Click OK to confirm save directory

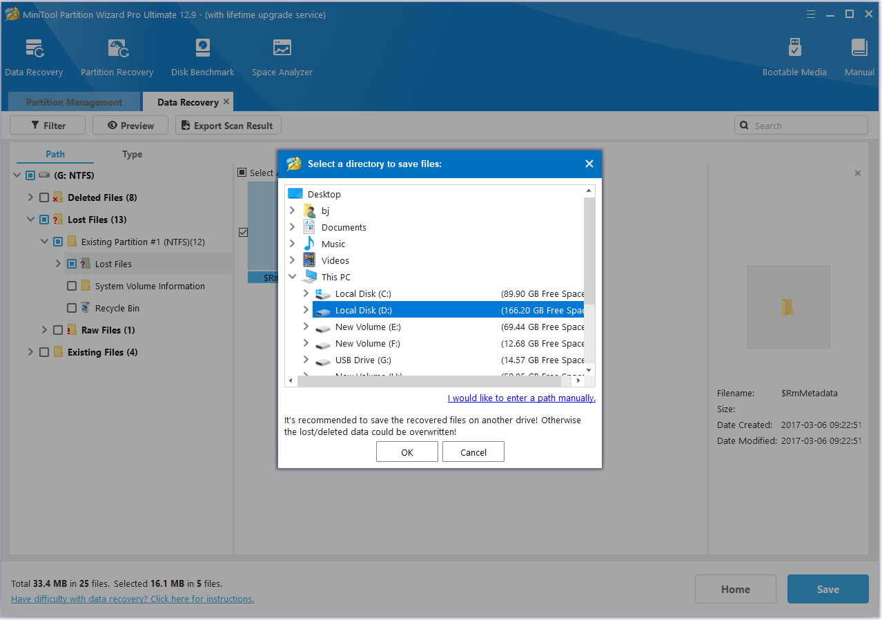[x=406, y=452]
